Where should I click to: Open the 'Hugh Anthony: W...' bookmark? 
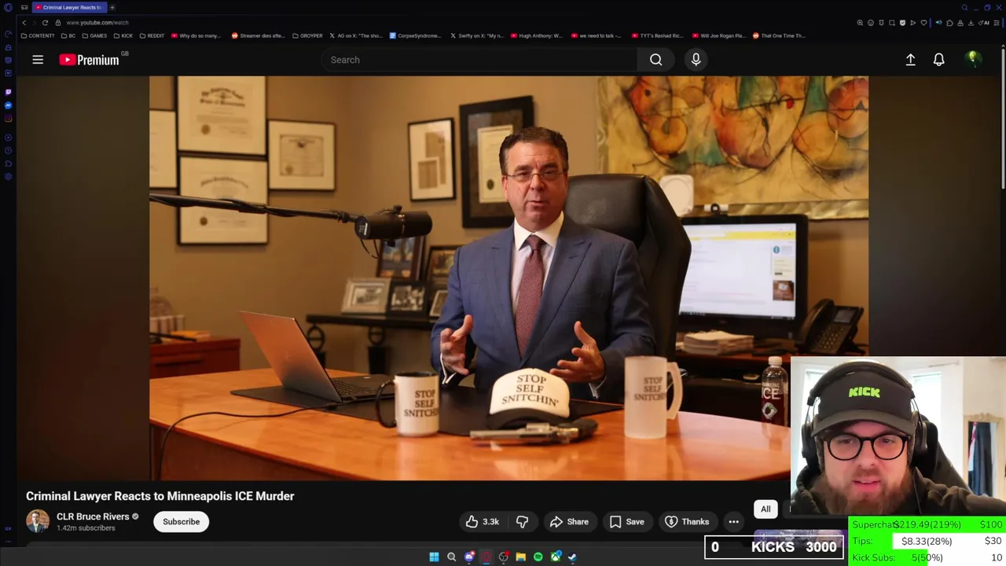(537, 35)
